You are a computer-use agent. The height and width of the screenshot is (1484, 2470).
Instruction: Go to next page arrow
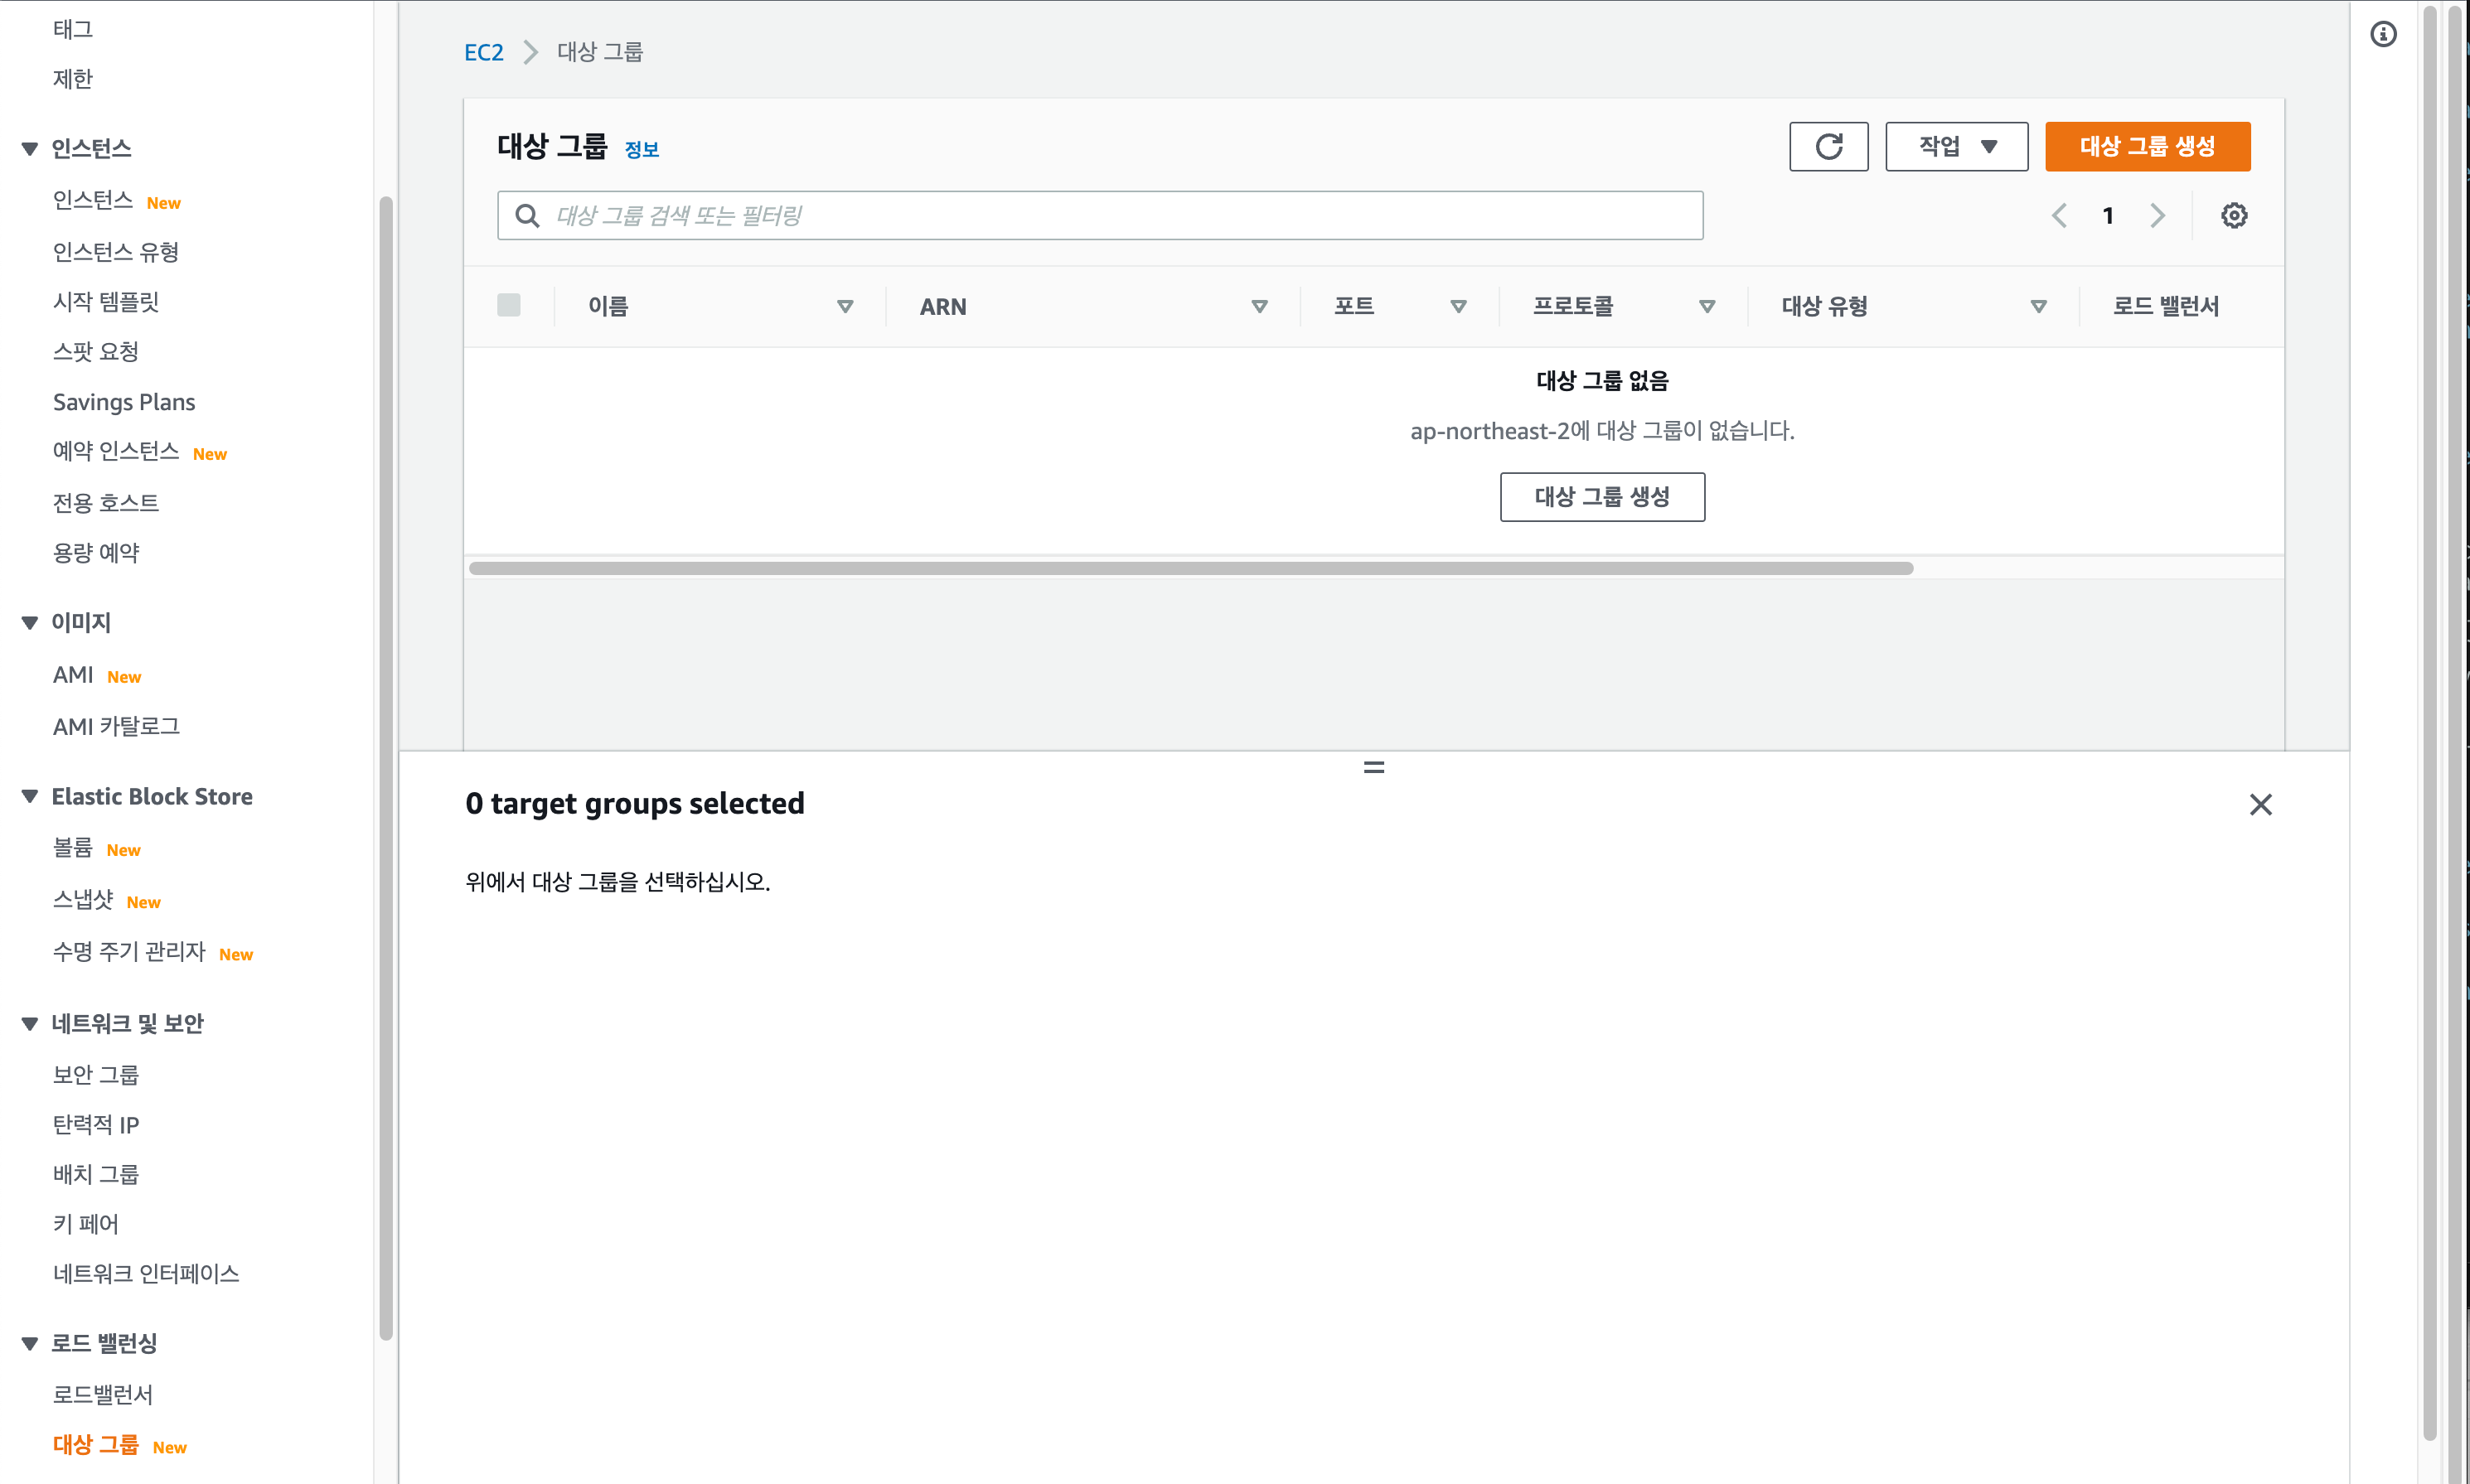pyautogui.click(x=2157, y=215)
